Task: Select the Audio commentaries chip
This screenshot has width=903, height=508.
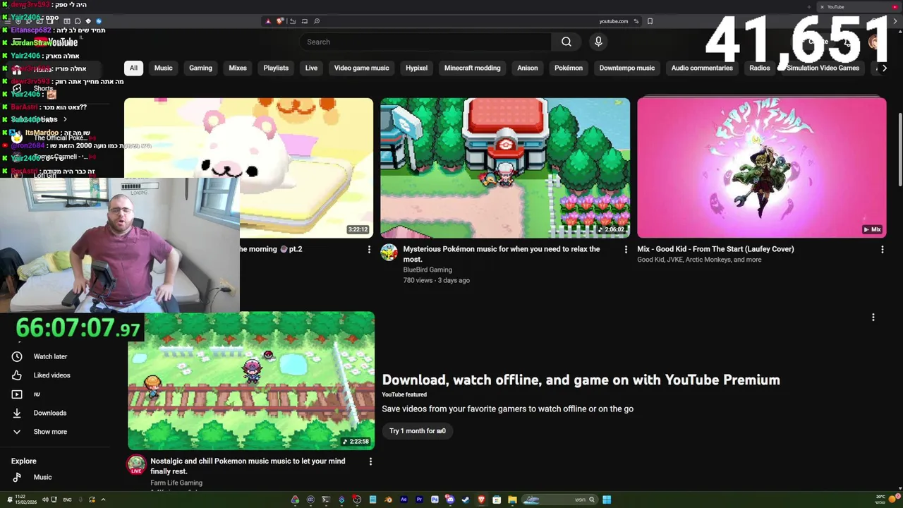Action: click(x=702, y=68)
